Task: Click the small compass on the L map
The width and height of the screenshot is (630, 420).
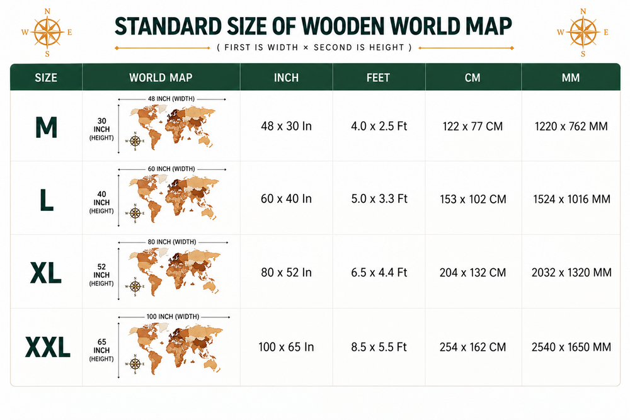Action: click(135, 213)
